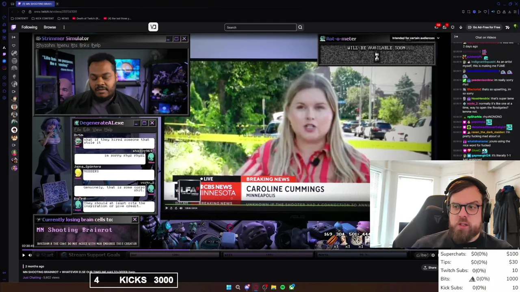Click the heart followed-channels icon in sidebar

point(14,45)
